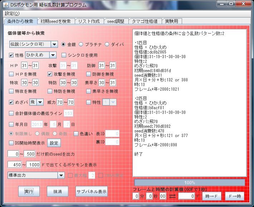Check the 特攻を無視 checkbox
The height and width of the screenshot is (207, 254).
click(x=11, y=91)
